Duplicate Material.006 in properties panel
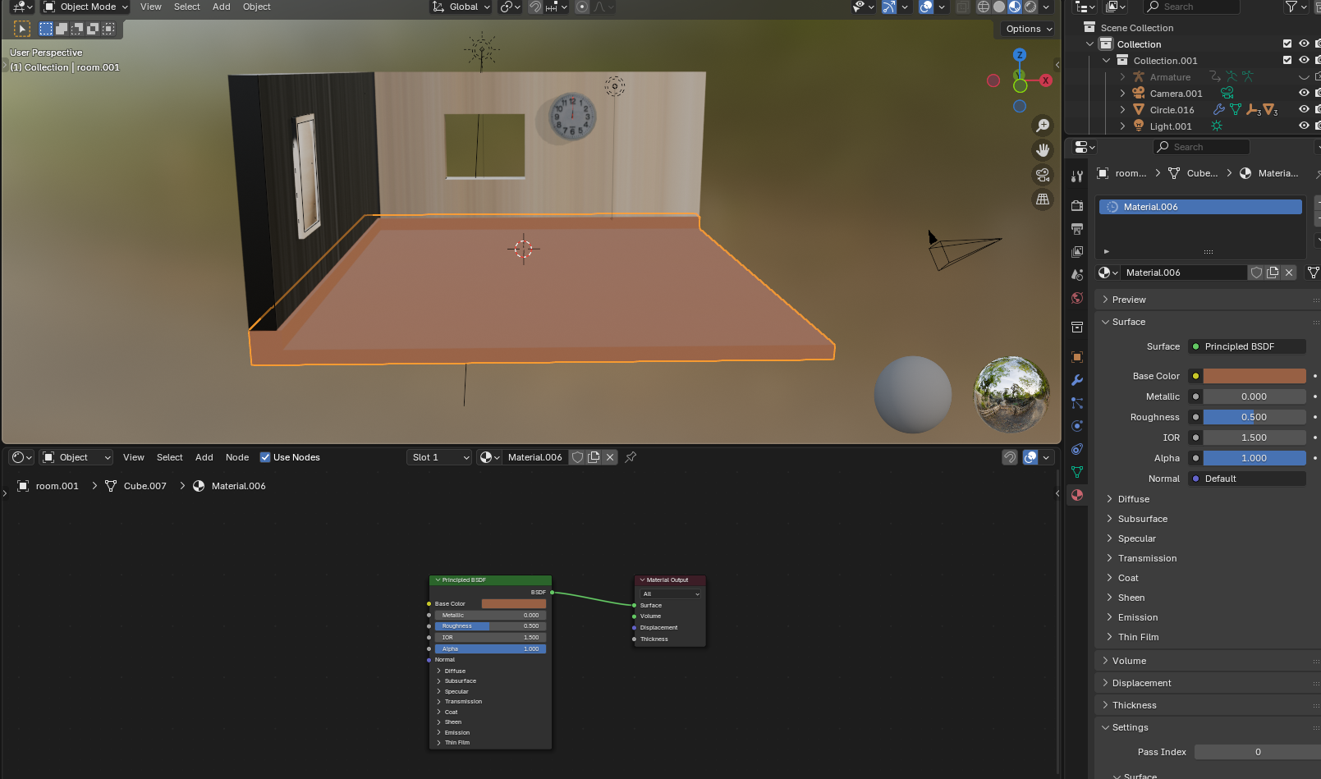 tap(1273, 273)
